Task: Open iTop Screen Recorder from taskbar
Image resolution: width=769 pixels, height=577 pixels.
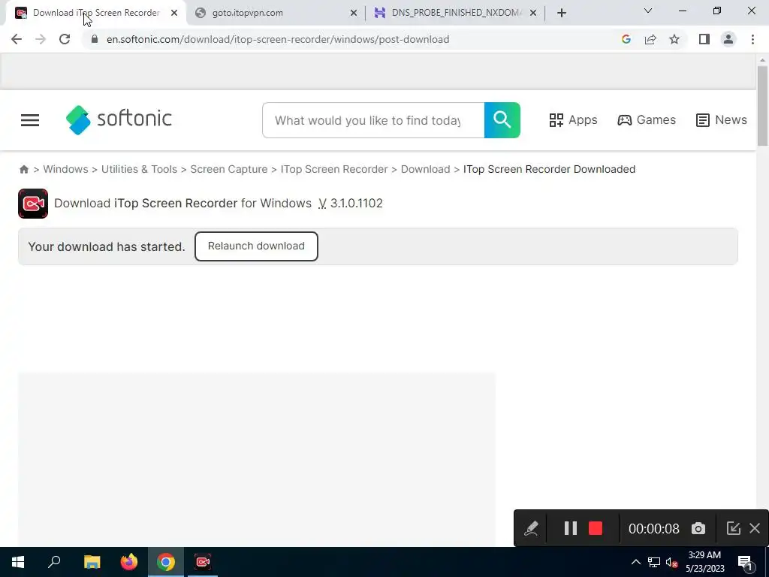Action: click(203, 562)
